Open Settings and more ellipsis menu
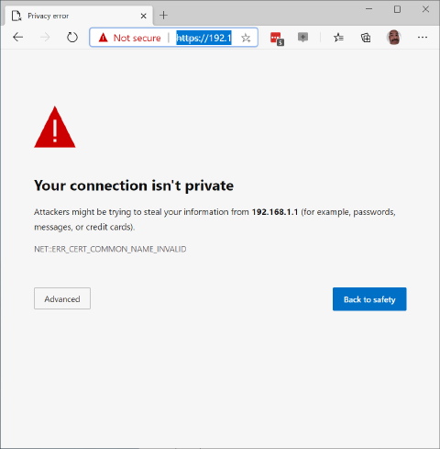 tap(423, 38)
